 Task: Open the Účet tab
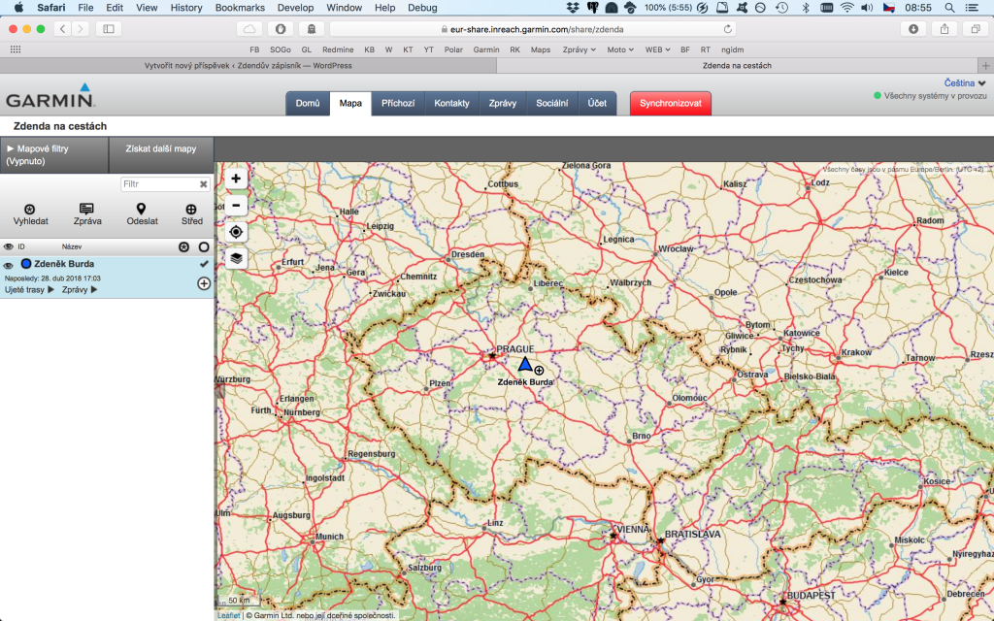point(597,103)
